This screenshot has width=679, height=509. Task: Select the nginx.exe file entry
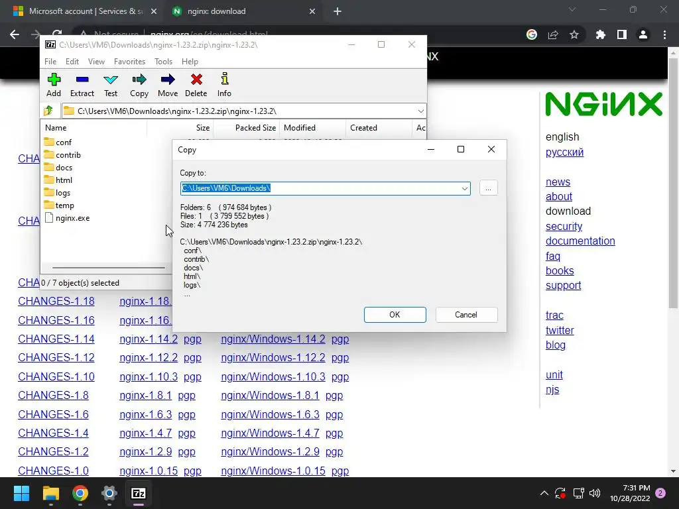pyautogui.click(x=67, y=217)
